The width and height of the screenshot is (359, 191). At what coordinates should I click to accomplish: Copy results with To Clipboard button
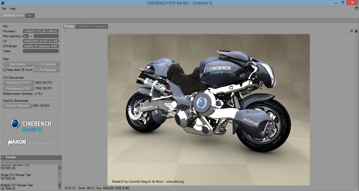(47, 64)
